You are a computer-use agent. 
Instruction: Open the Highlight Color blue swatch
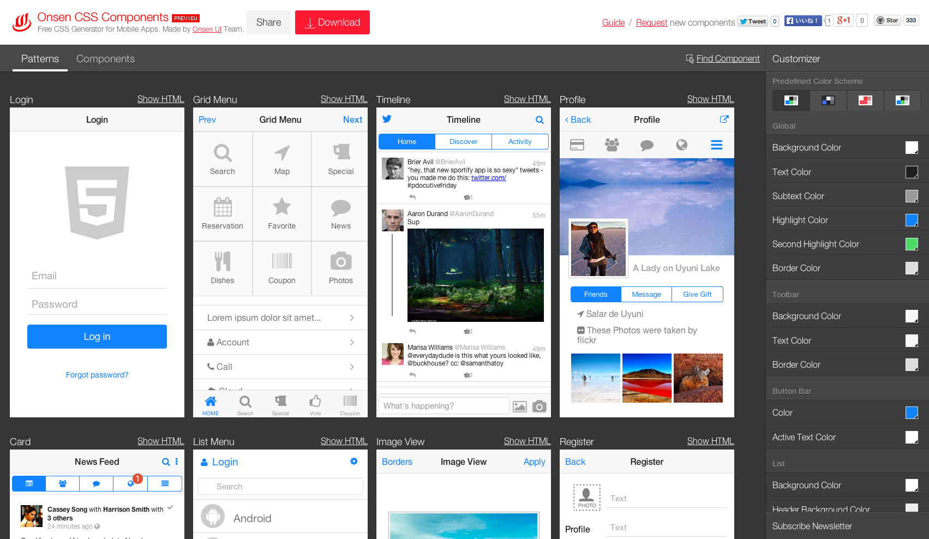pos(911,220)
